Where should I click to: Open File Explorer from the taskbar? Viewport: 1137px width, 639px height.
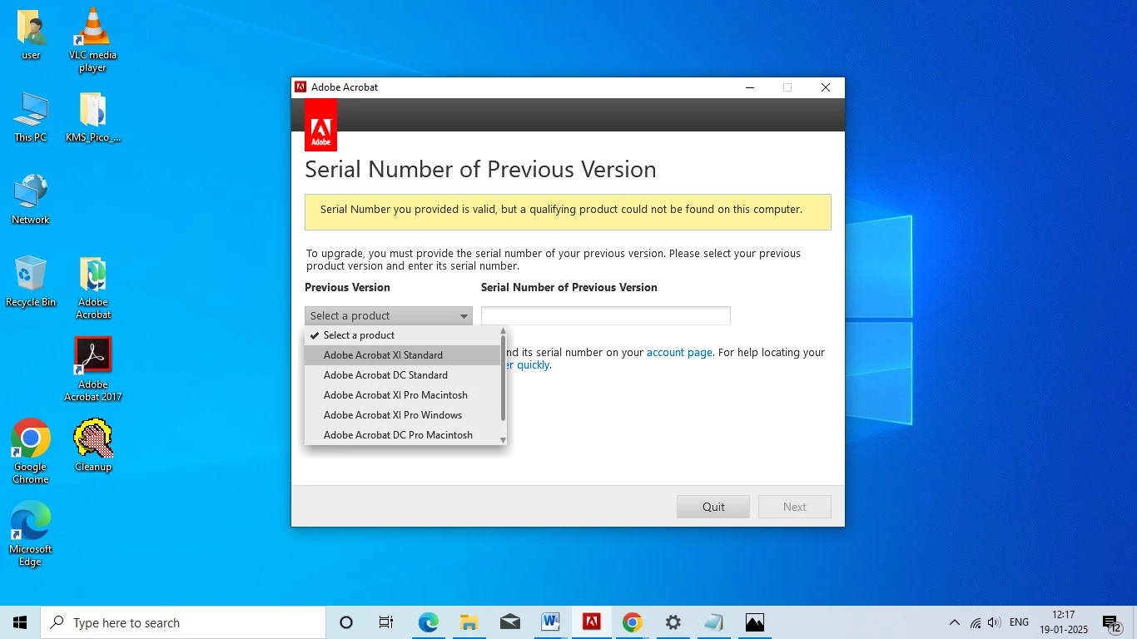point(469,622)
